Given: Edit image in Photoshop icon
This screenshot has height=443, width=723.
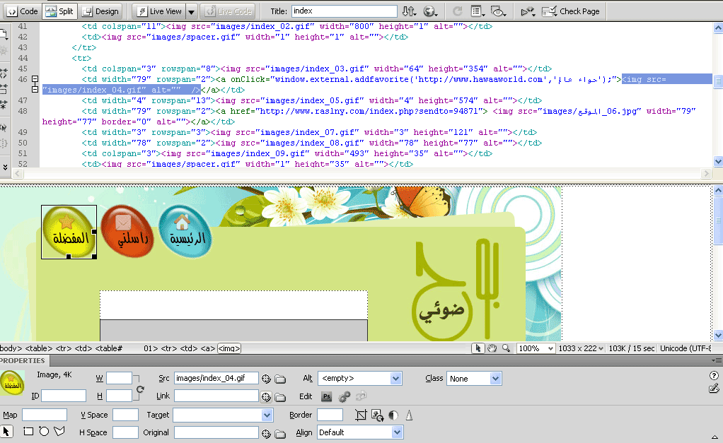Looking at the screenshot, I should (x=327, y=396).
